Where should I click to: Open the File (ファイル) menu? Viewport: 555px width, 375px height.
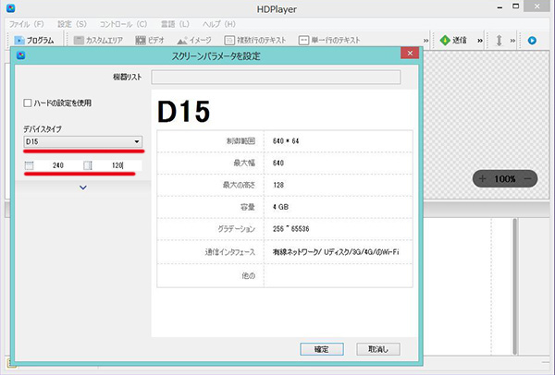(x=26, y=24)
